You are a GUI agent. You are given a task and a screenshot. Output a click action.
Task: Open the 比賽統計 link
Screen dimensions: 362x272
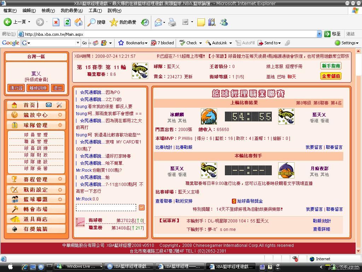click(x=164, y=147)
